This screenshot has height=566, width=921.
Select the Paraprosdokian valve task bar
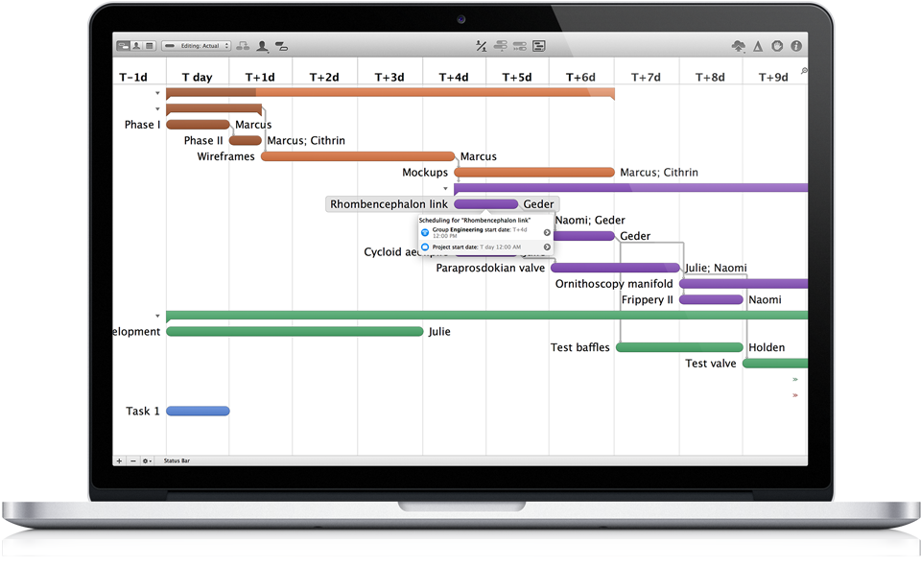click(x=615, y=268)
